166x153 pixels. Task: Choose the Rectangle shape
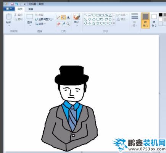[98, 15]
